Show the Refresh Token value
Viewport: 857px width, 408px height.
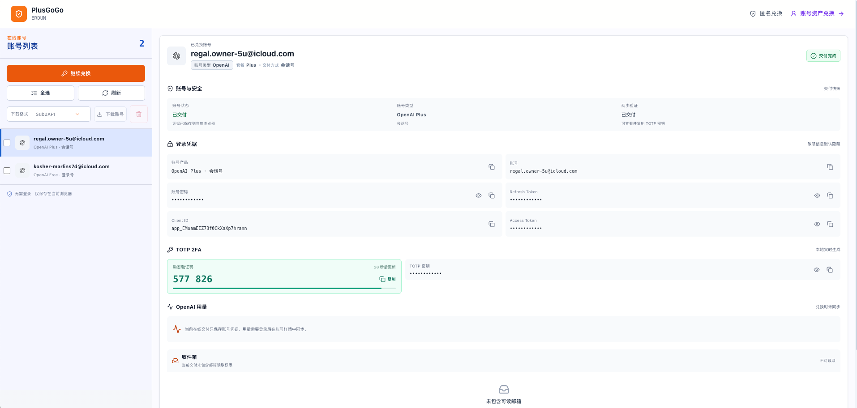click(817, 195)
